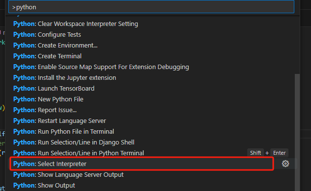
Task: Choose Run Selection/Line in Django Shell
Action: [x=153, y=143]
